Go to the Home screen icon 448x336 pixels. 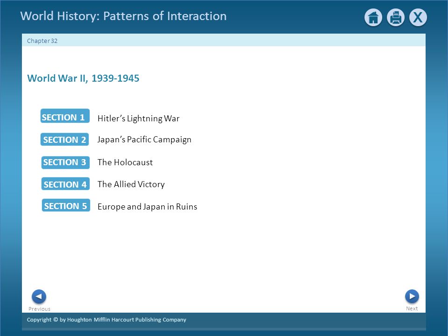click(x=373, y=18)
